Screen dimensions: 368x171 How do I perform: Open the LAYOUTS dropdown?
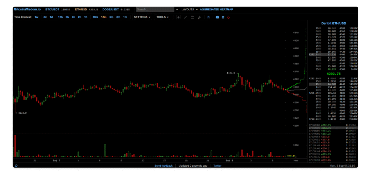[189, 9]
